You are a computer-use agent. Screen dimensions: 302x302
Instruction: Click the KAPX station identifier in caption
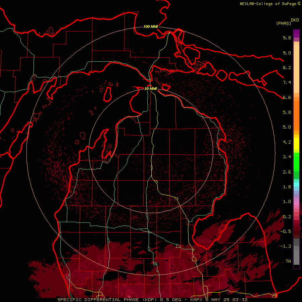197,300
